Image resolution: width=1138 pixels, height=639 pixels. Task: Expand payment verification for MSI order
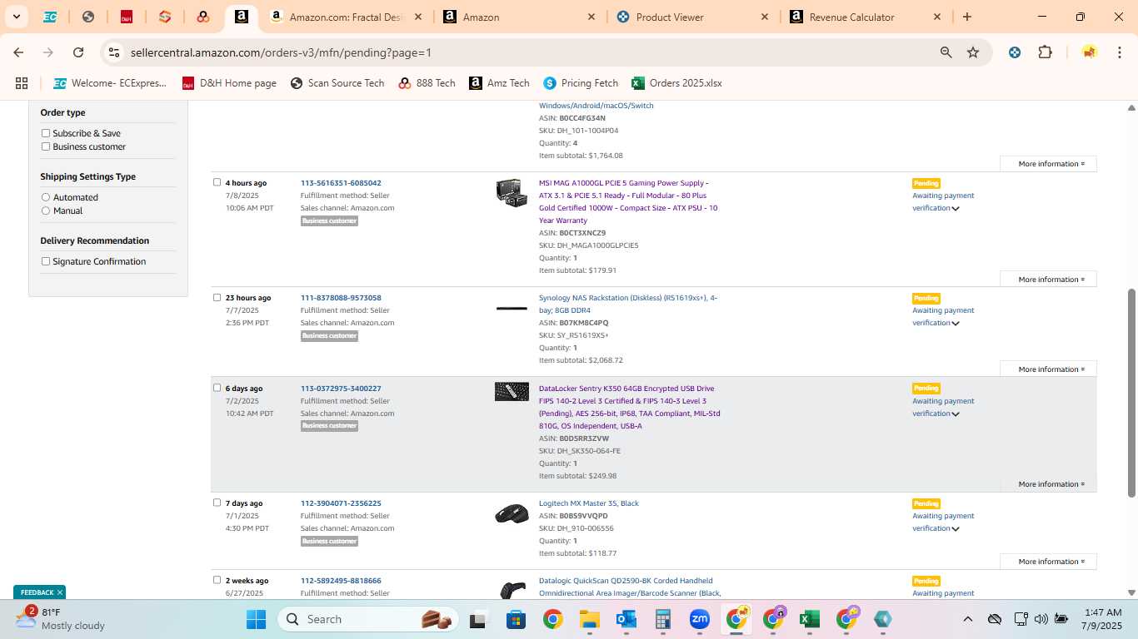(956, 209)
